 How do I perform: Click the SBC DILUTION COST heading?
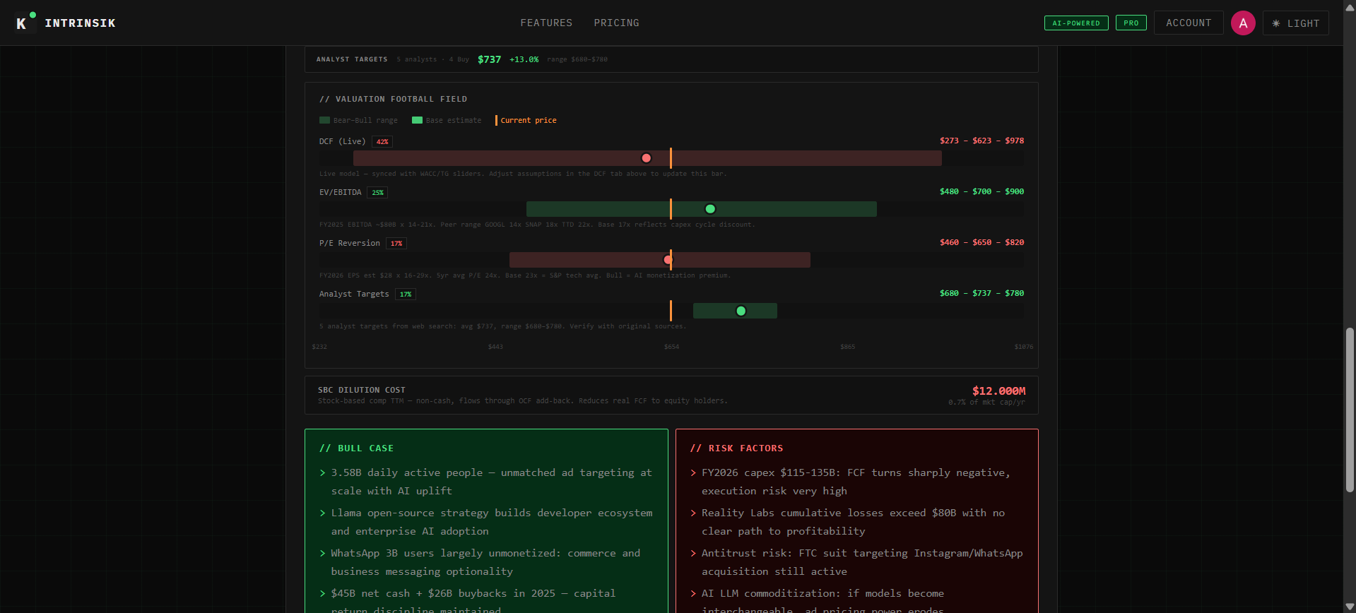click(x=362, y=390)
